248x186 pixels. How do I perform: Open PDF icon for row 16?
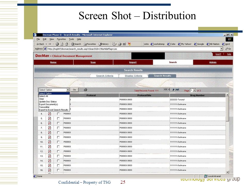point(50,170)
